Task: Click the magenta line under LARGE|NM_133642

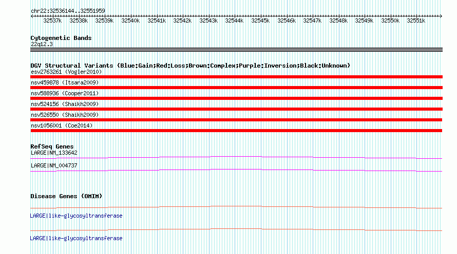Action: [236, 158]
